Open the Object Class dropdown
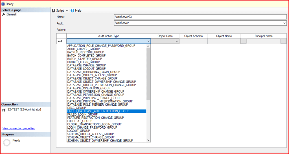 [x=177, y=41]
